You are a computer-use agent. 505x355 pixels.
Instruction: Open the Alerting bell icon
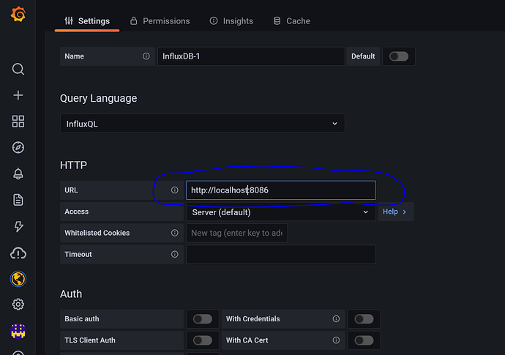click(18, 173)
